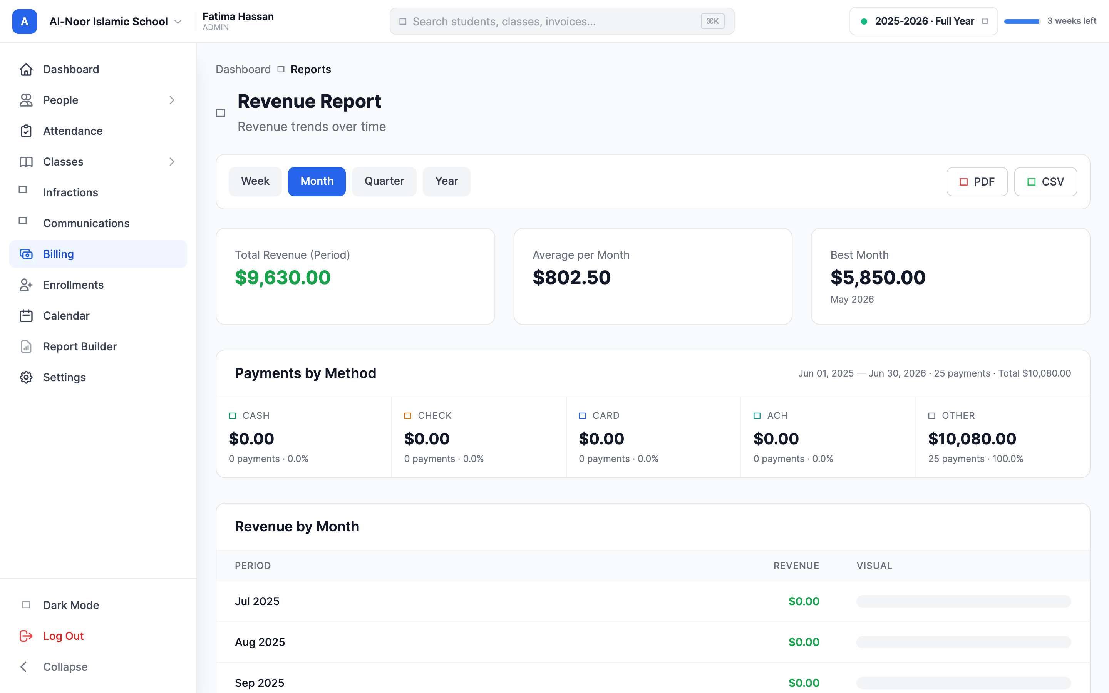Click the CHECK method icon

(x=407, y=416)
